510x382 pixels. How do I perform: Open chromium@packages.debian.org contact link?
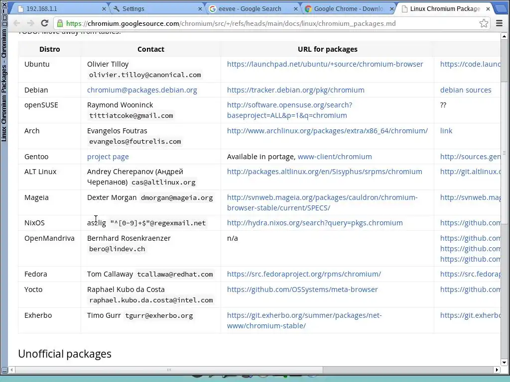pyautogui.click(x=142, y=90)
